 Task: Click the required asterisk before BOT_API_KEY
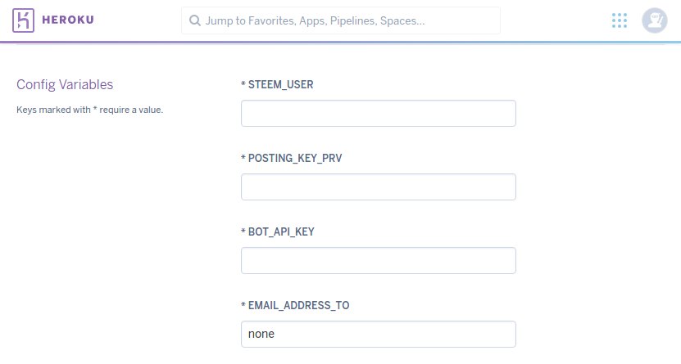pyautogui.click(x=243, y=231)
